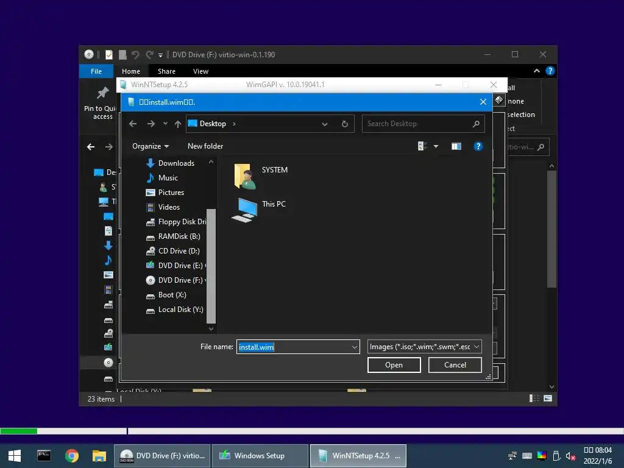Select Downloads in the navigation tree
Screen dimensions: 624x468
click(x=176, y=163)
